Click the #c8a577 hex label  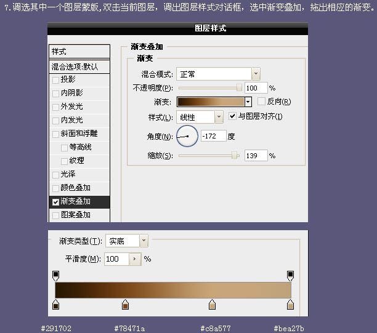[216, 328]
